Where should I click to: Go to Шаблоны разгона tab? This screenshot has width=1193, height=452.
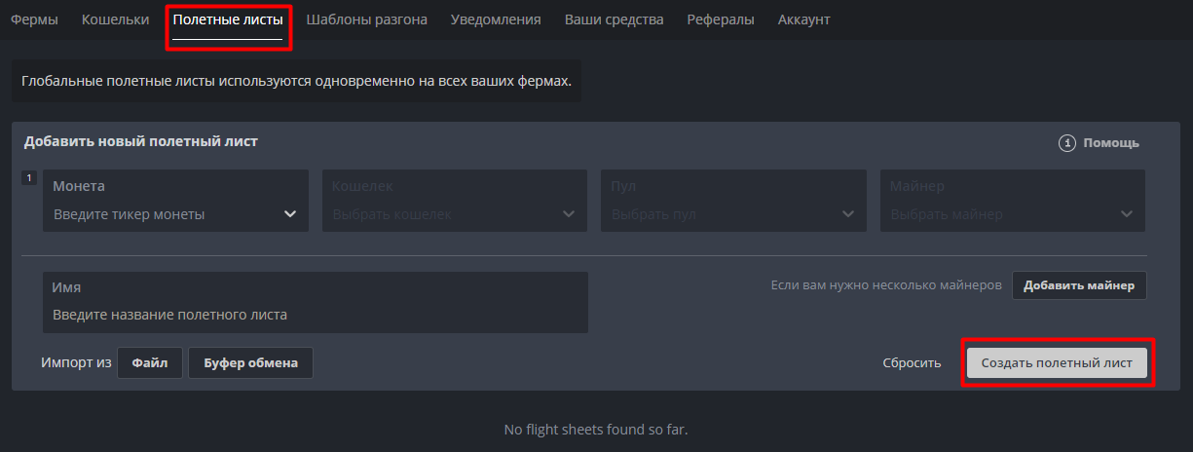click(366, 19)
